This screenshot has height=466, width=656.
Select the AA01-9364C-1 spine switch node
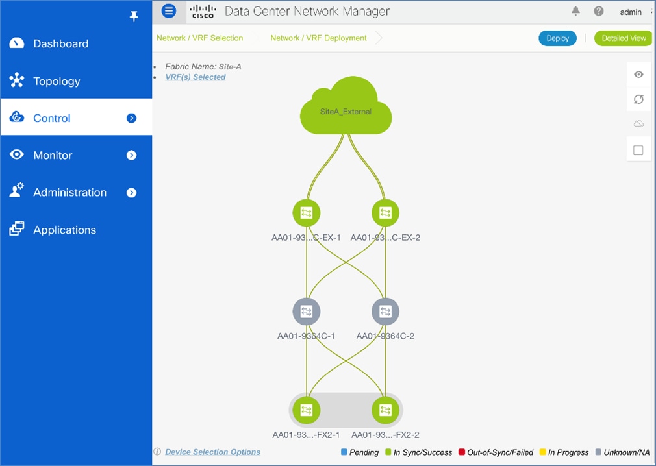(x=307, y=312)
